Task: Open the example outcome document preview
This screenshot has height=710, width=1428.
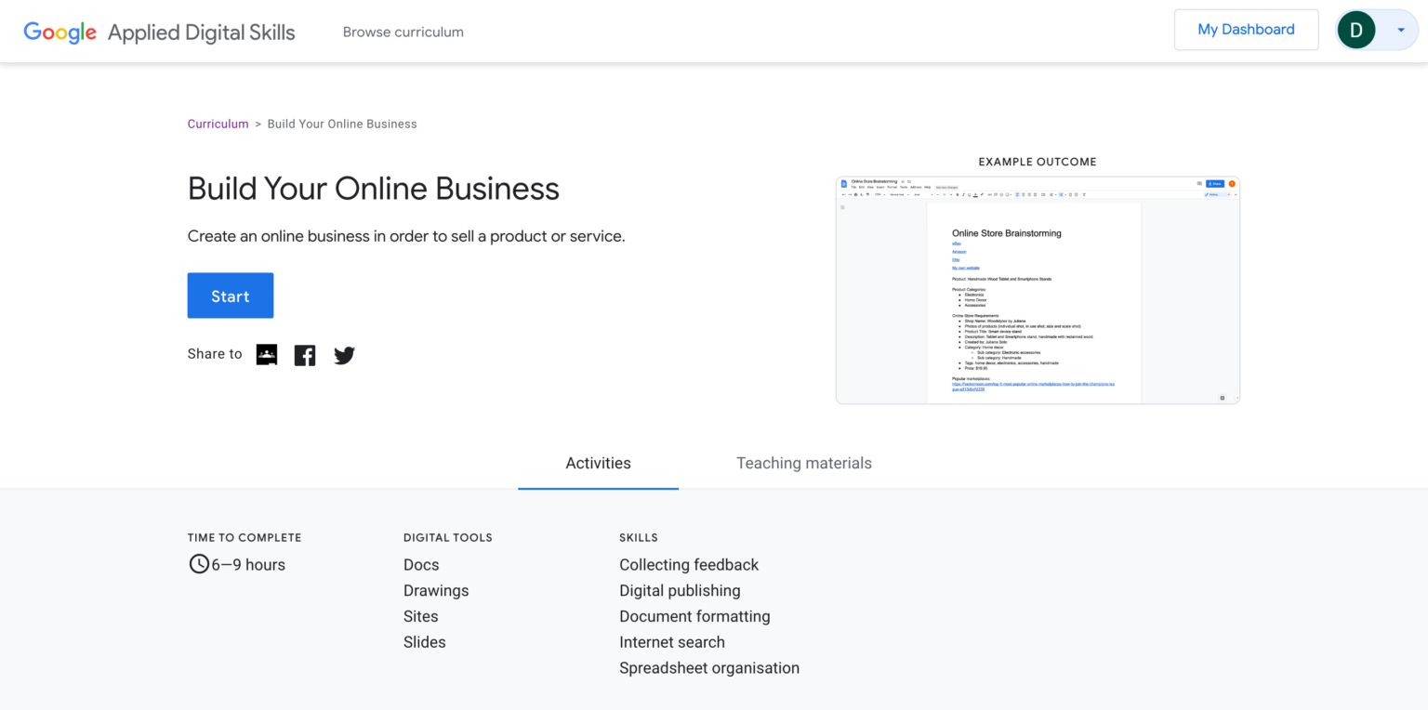Action: (x=1038, y=290)
